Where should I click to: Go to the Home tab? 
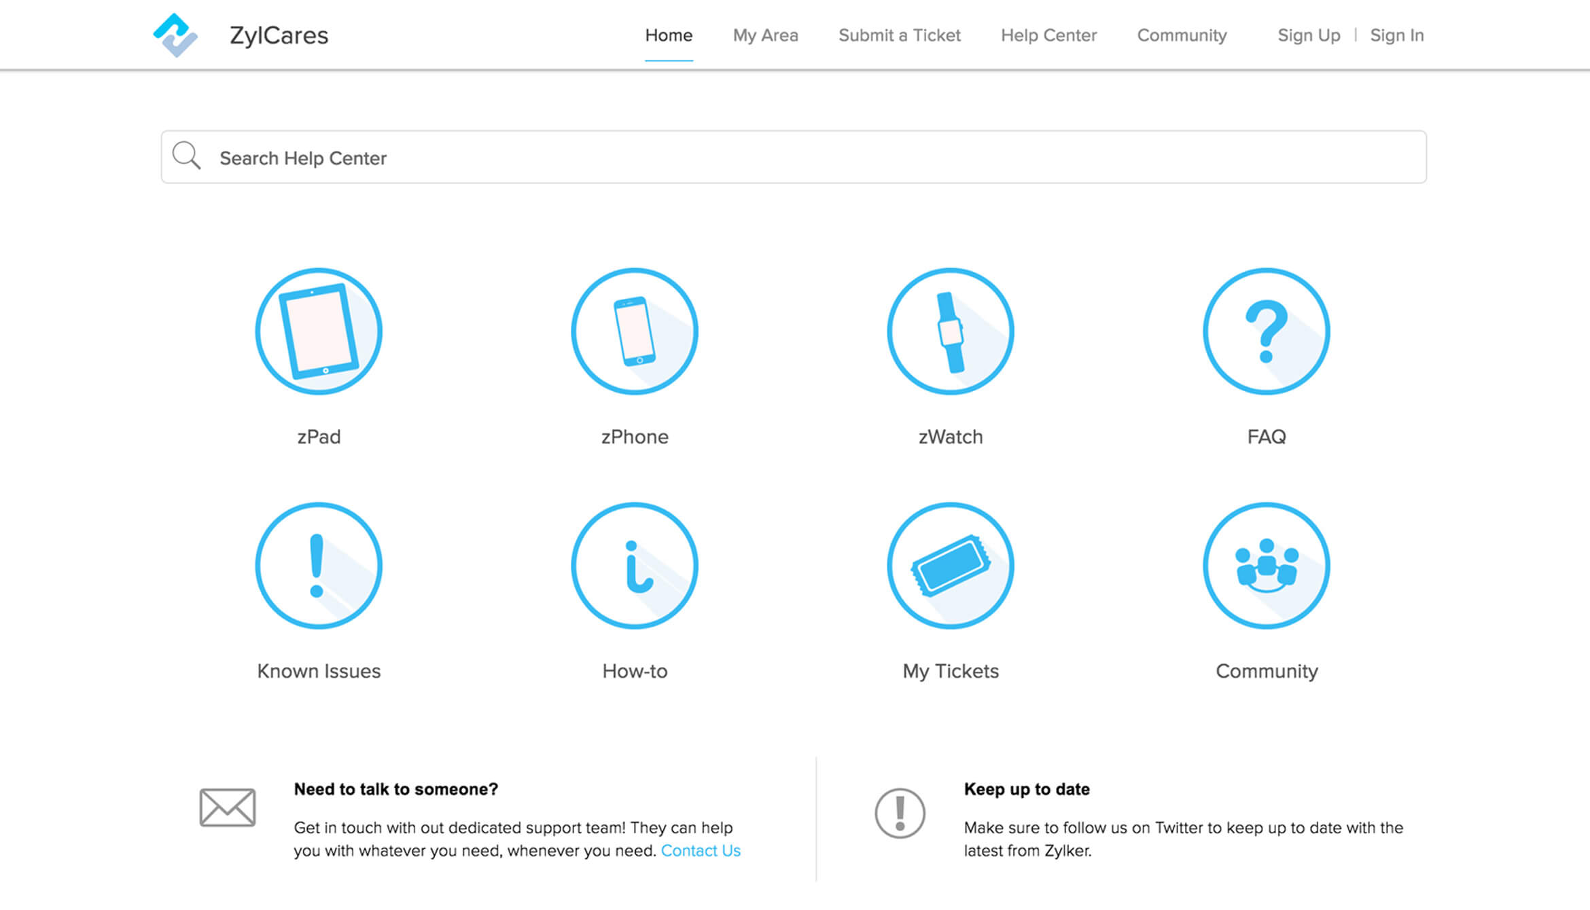669,35
